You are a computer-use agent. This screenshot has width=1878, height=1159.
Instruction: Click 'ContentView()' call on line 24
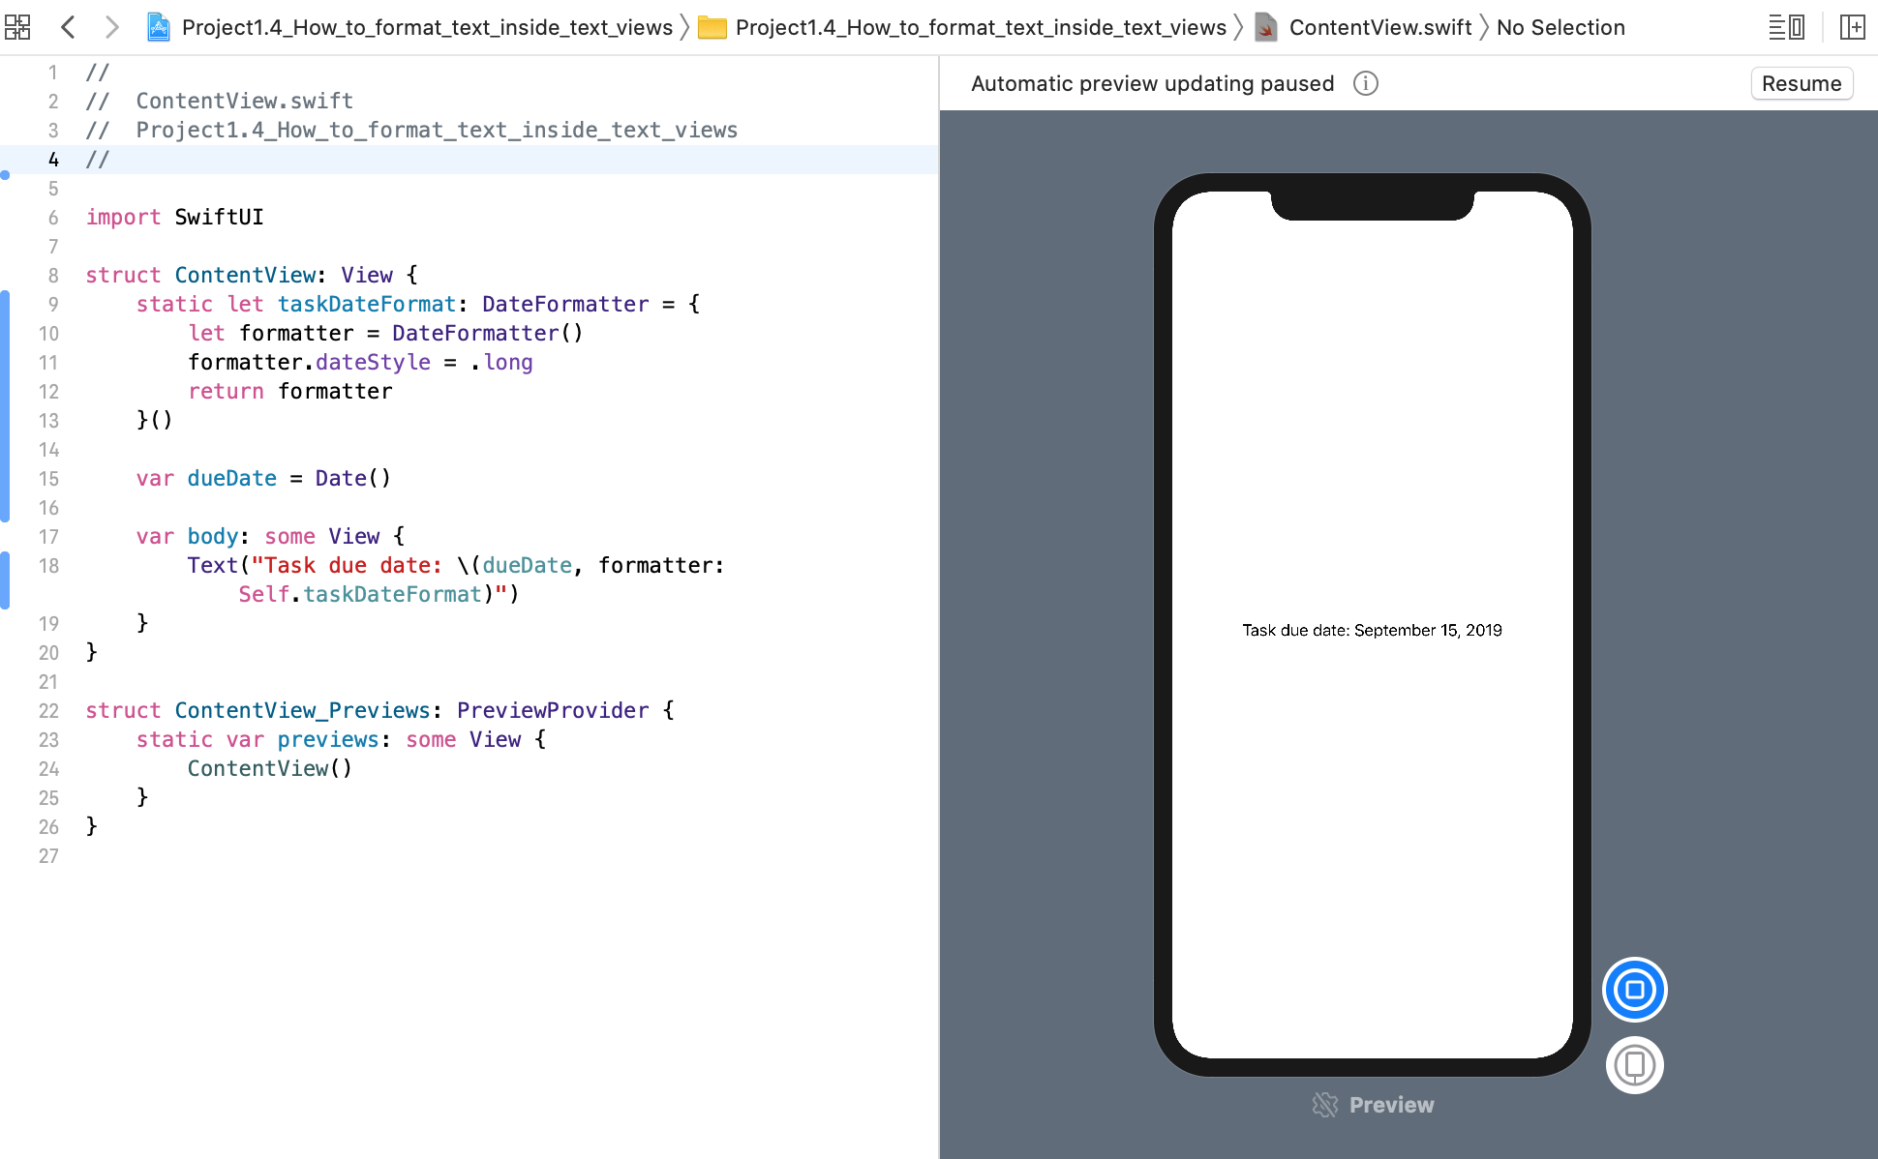point(270,768)
